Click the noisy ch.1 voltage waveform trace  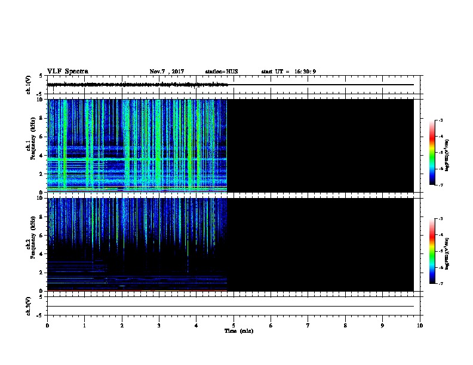click(x=137, y=85)
